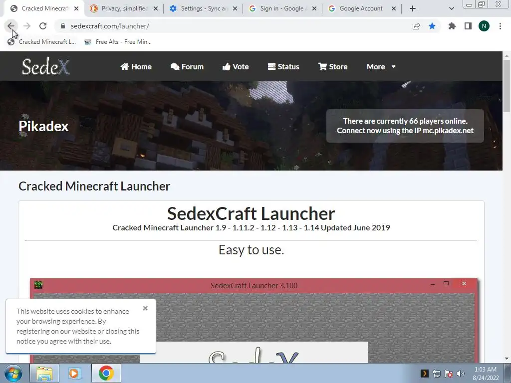Image resolution: width=511 pixels, height=383 pixels.
Task: Click the scrollbar up arrow
Action: 507,56
